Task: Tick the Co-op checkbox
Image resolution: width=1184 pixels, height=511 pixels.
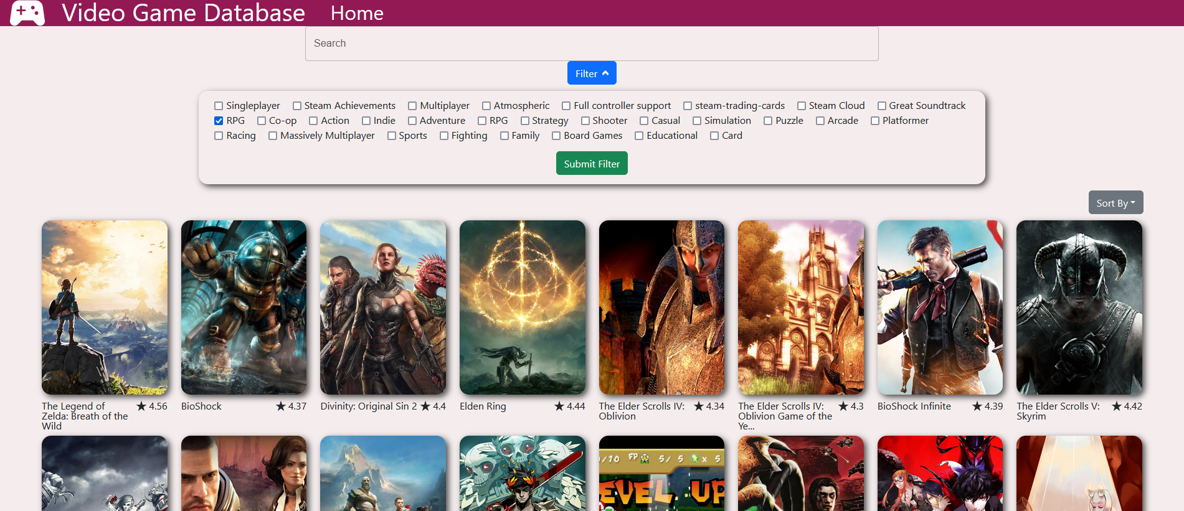Action: [x=262, y=121]
